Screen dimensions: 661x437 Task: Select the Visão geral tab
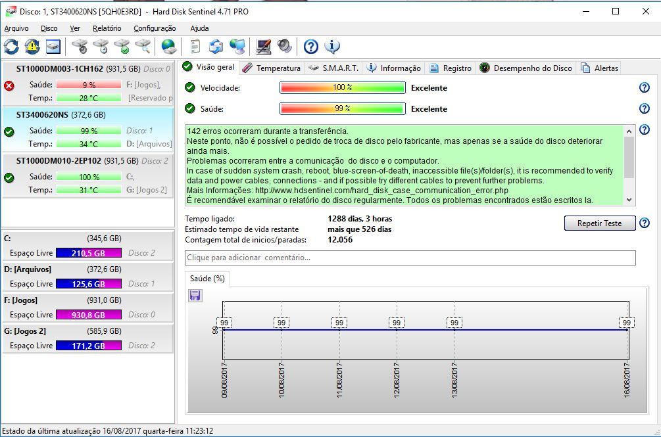[208, 67]
